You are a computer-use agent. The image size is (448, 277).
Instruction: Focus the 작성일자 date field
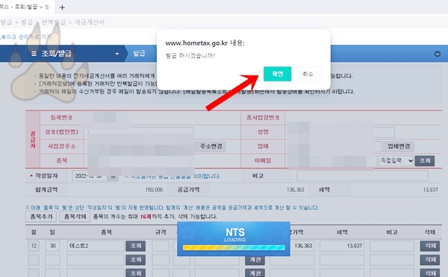(90, 176)
